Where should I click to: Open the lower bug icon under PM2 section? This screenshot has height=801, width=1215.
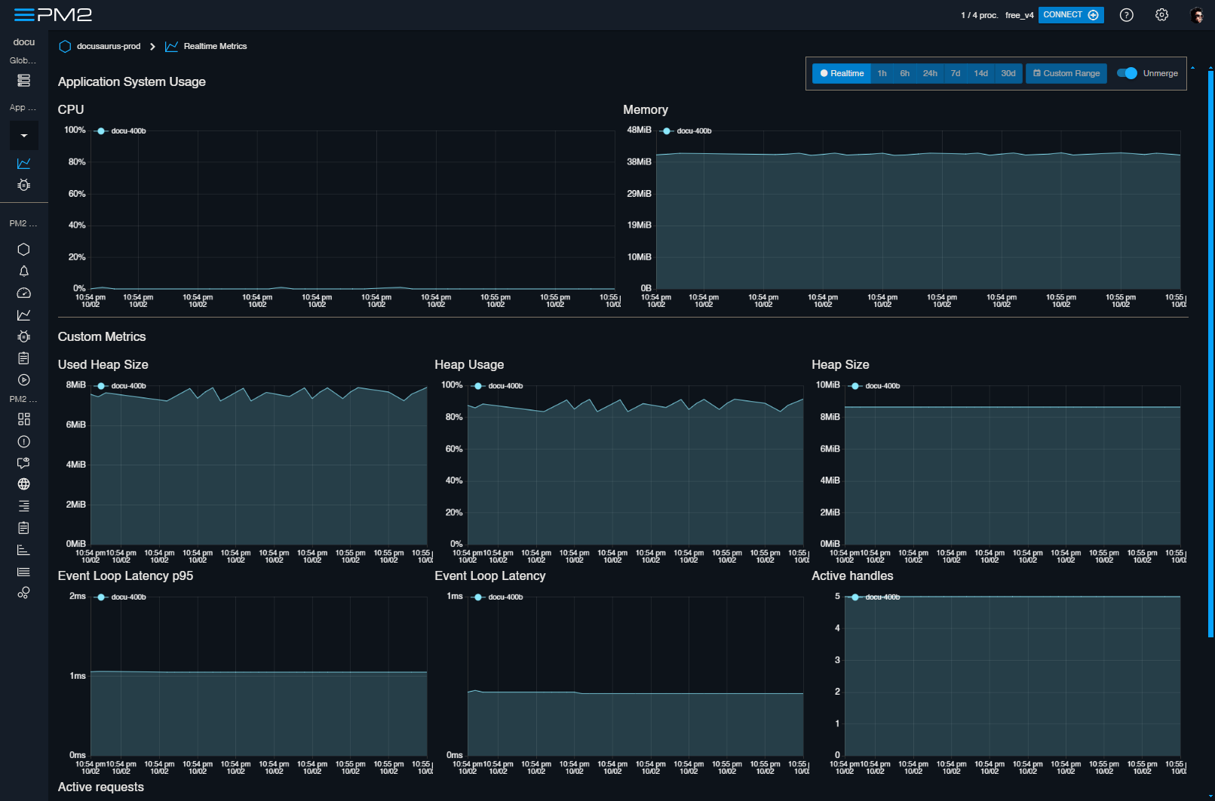tap(23, 336)
